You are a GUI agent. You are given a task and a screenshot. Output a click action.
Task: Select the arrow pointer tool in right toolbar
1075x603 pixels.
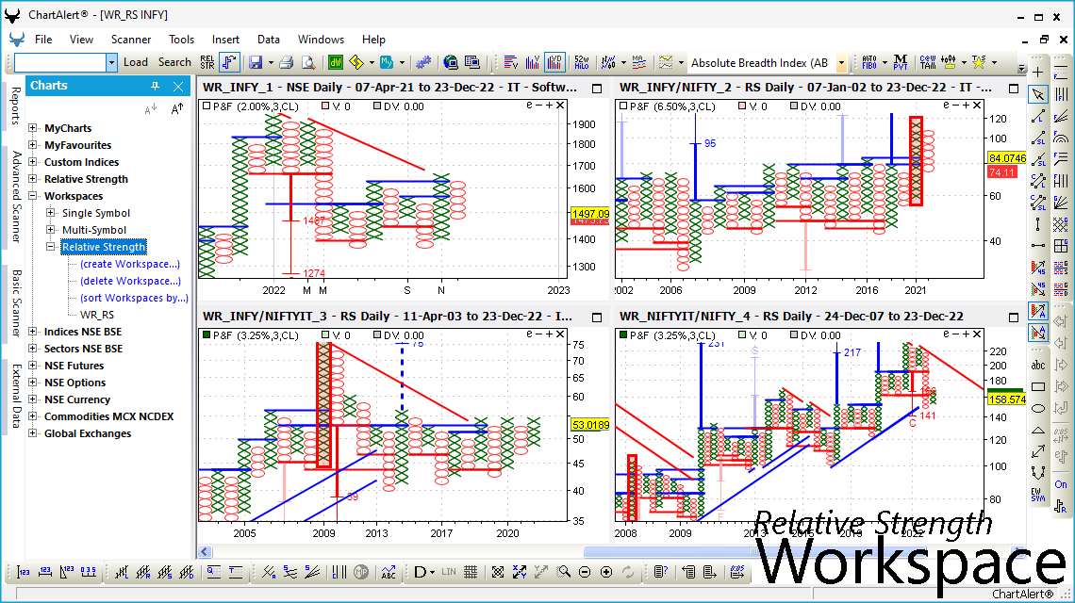point(1038,94)
